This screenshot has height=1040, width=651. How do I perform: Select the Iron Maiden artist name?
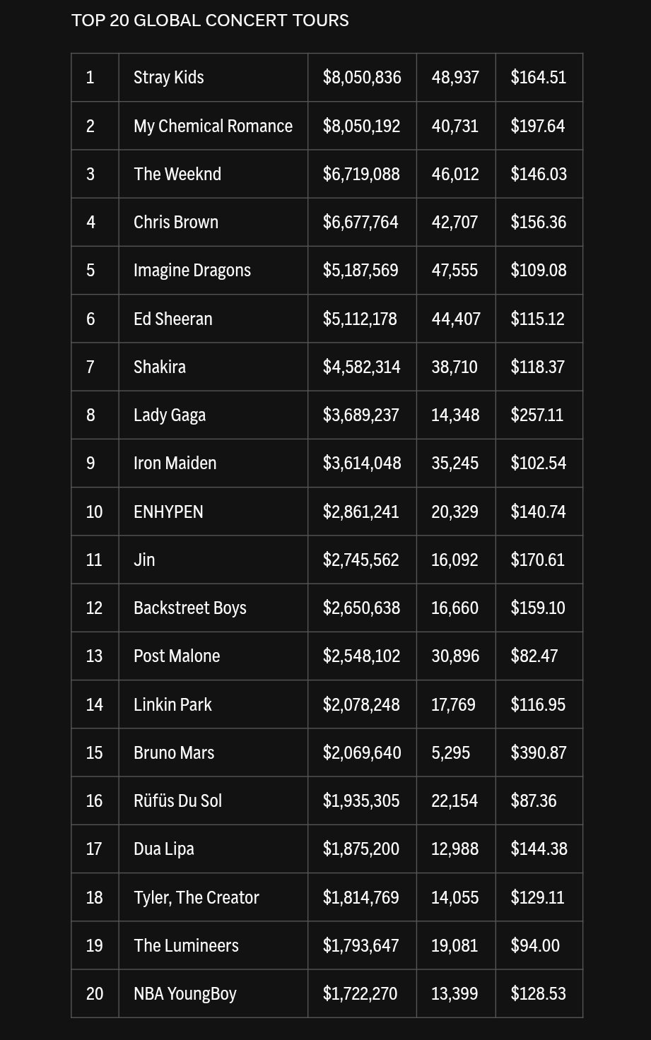(x=175, y=463)
